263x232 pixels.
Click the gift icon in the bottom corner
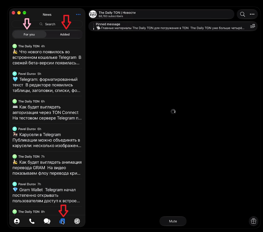pyautogui.click(x=253, y=221)
